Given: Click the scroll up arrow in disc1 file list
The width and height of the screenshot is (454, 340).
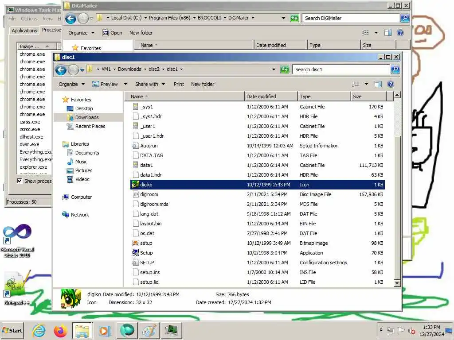Looking at the screenshot, I should [x=397, y=95].
